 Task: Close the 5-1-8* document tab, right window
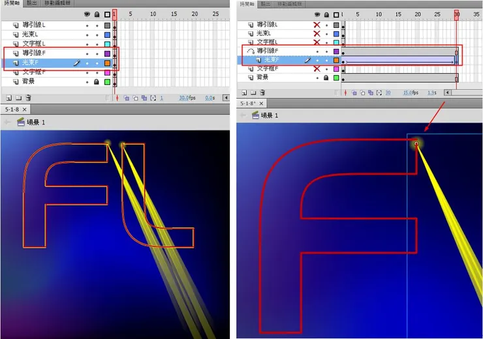(x=261, y=104)
